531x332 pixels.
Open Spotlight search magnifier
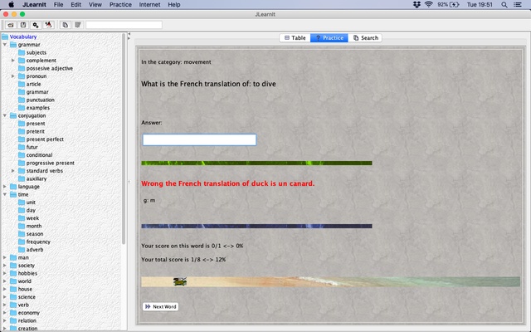coord(504,4)
